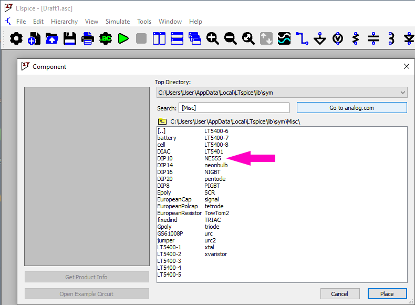Select LT5400-1 component
This screenshot has height=305, width=415.
click(x=169, y=247)
